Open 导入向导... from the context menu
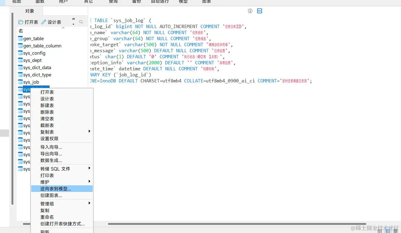The height and width of the screenshot is (233, 401). pyautogui.click(x=62, y=147)
